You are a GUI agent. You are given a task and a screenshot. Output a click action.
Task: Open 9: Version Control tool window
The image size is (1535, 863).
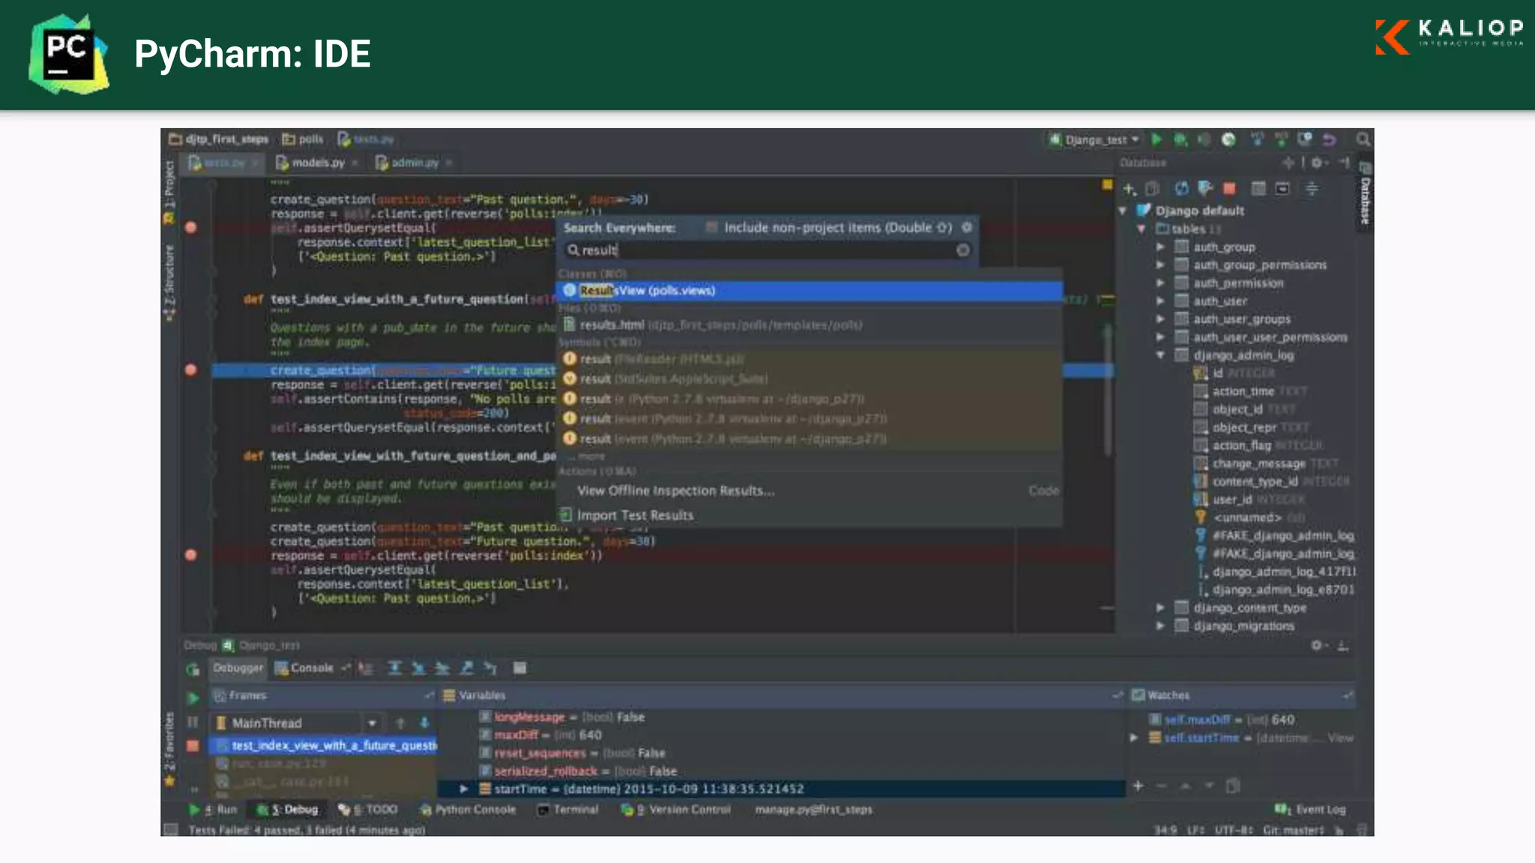675,810
